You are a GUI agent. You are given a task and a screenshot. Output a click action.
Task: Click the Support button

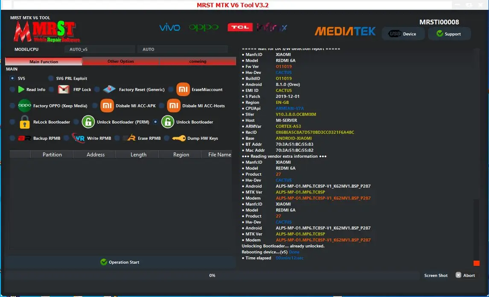(x=449, y=34)
